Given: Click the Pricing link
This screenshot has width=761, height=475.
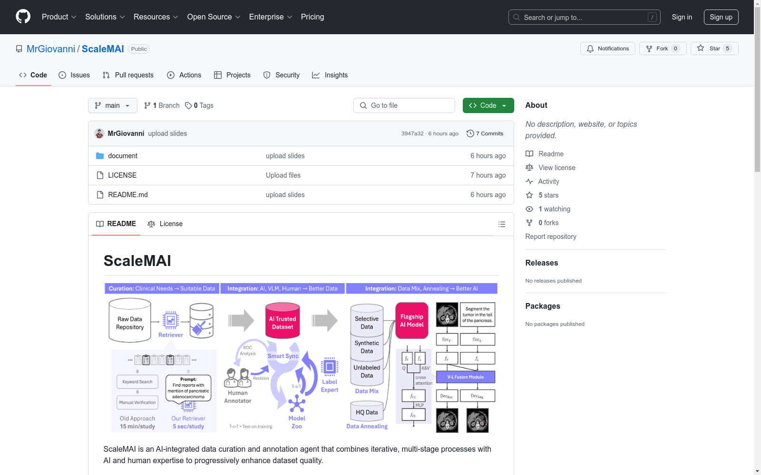Looking at the screenshot, I should click(312, 17).
